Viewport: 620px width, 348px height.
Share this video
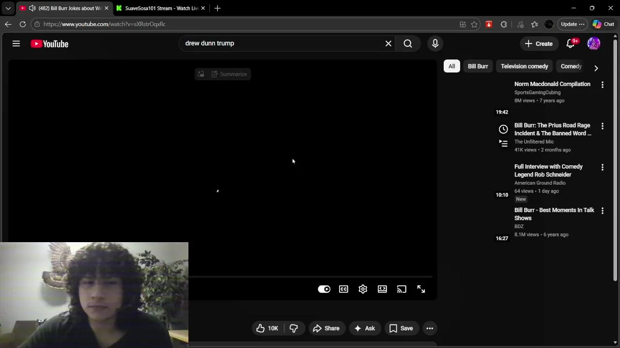pyautogui.click(x=326, y=328)
